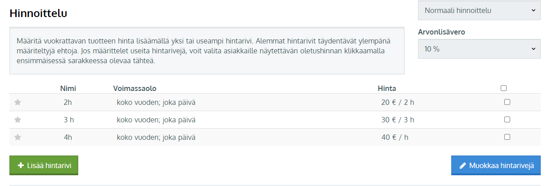This screenshot has height=186, width=547.
Task: Click the pencil icon in Muokkaa hintarivejä
Action: pos(463,165)
